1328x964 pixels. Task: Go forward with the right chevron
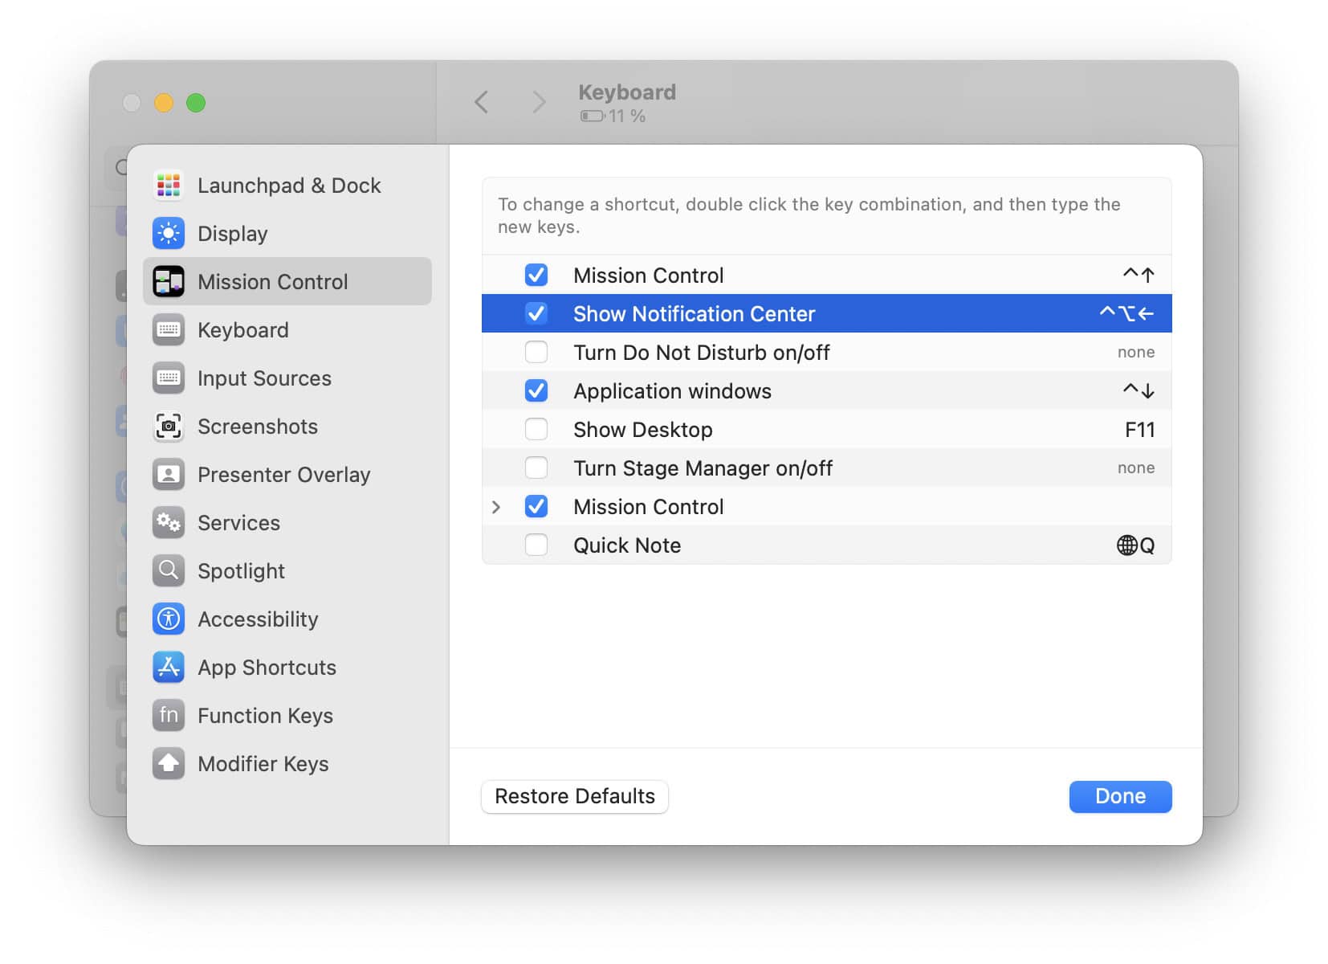[x=539, y=102]
